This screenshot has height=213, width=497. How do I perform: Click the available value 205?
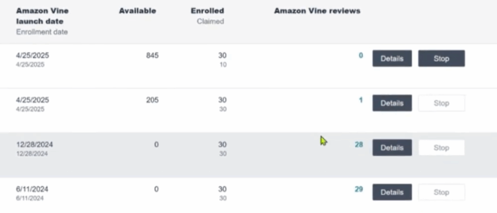152,100
